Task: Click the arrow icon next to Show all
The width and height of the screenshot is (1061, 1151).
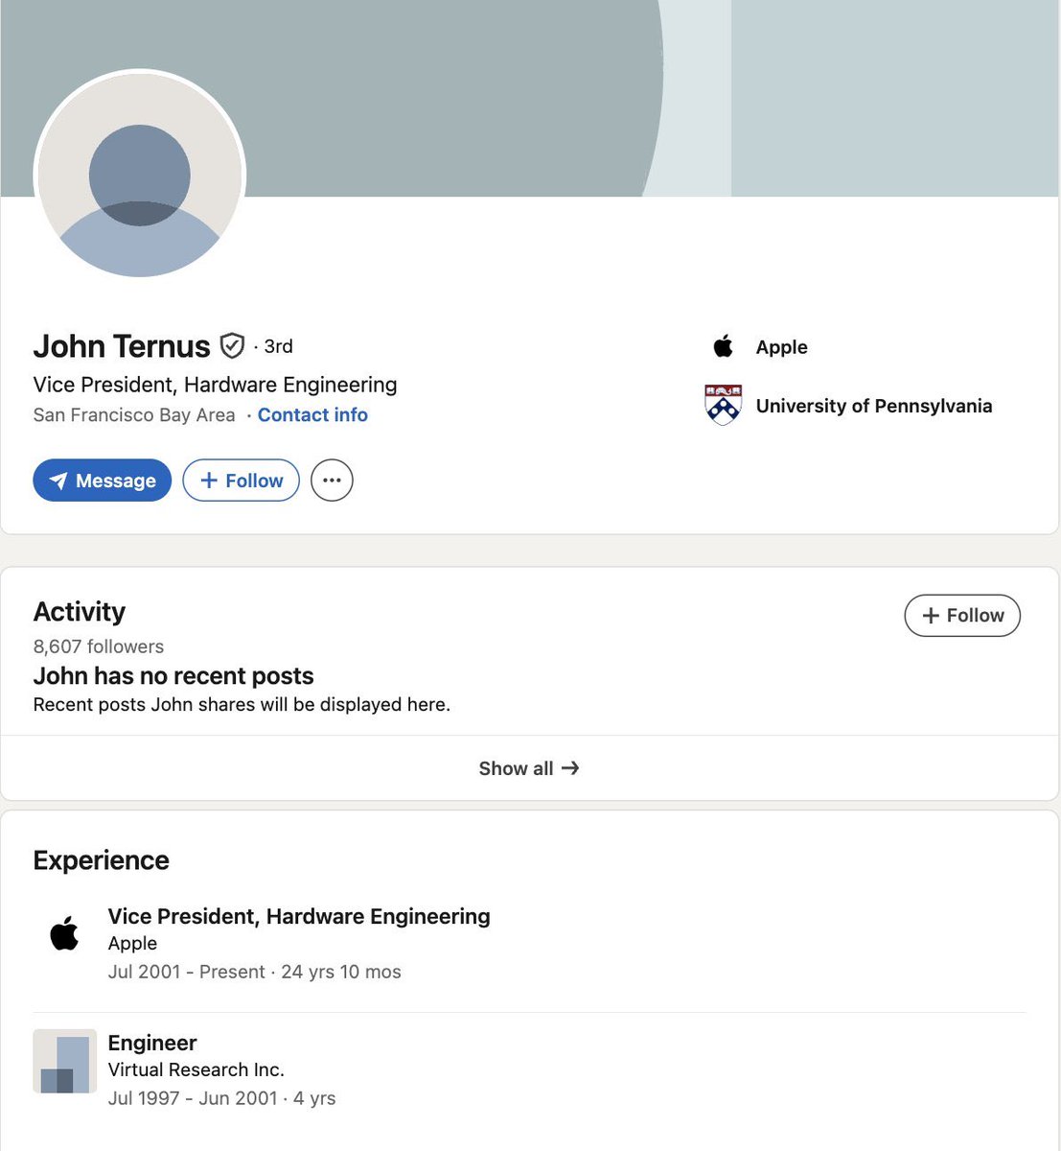Action: click(571, 767)
